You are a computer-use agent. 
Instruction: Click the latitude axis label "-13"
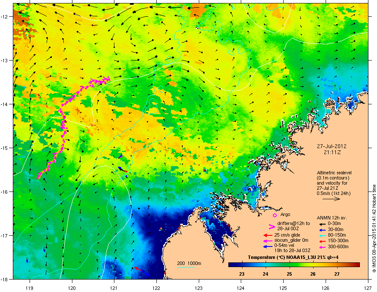4,60
